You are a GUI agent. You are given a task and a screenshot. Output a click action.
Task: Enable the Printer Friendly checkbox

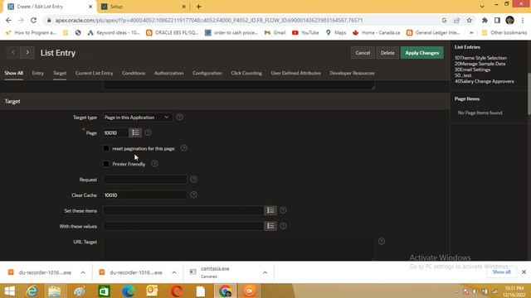(106, 164)
